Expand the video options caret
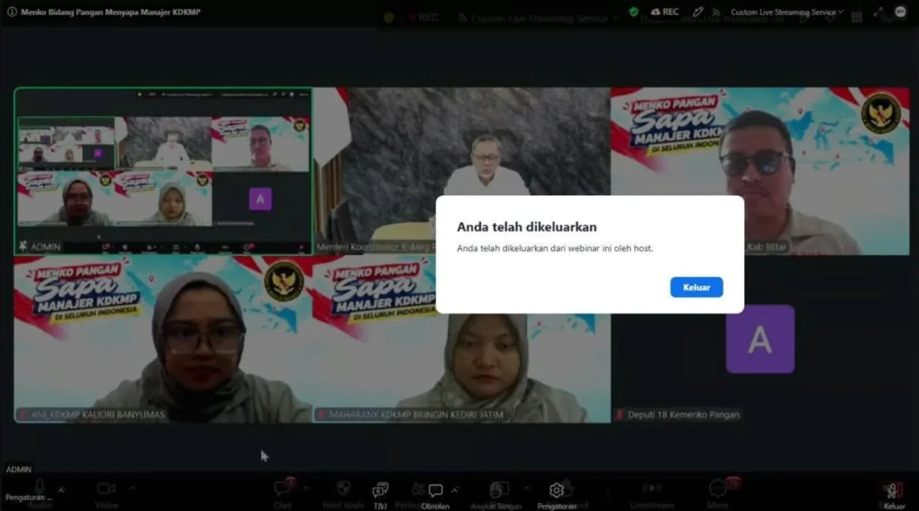Viewport: 919px width, 511px height. click(x=132, y=488)
